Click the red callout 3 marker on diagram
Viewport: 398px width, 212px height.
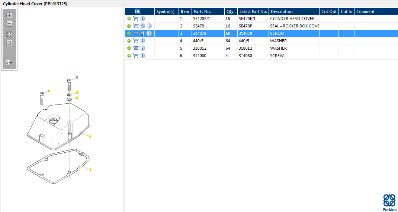[x=77, y=77]
